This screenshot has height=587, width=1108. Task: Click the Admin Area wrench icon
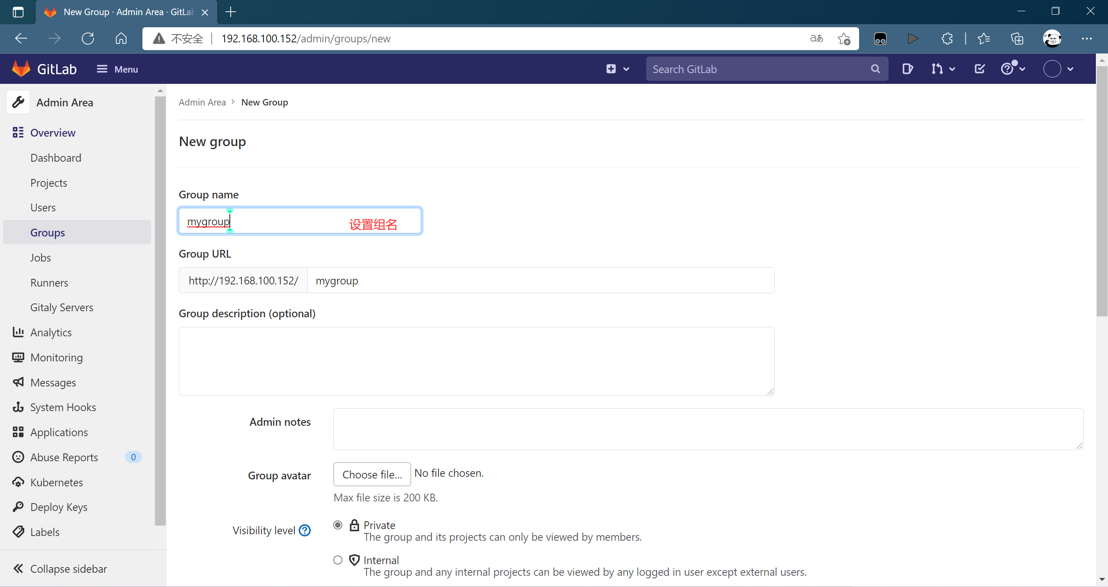point(18,102)
